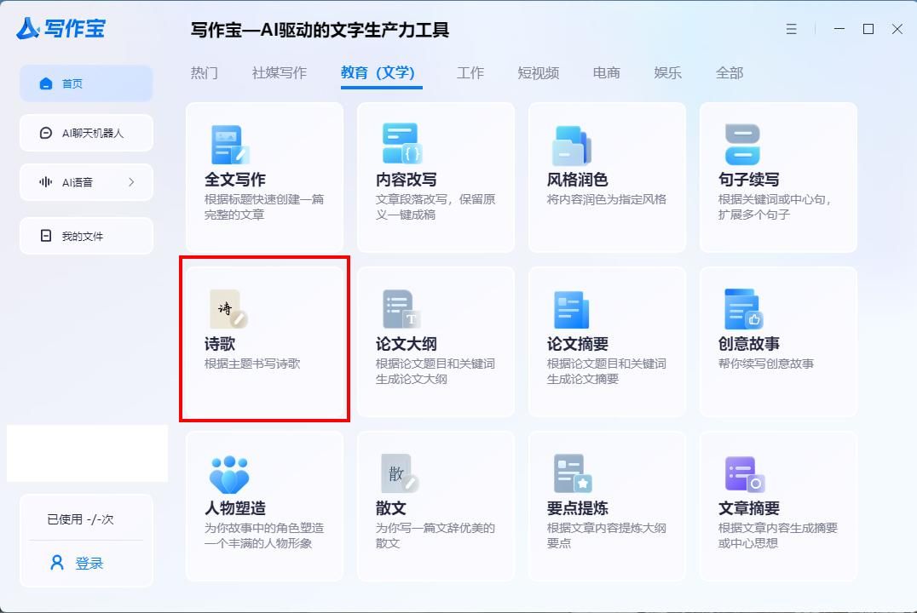Viewport: 917px width, 613px height.
Task: Click description 为你故事中的角色塑造一个丰满的人物形象
Action: pos(263,536)
